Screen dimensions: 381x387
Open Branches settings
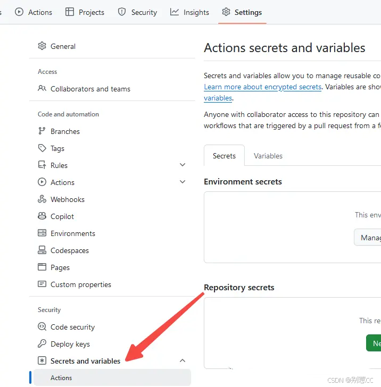tap(112, 131)
